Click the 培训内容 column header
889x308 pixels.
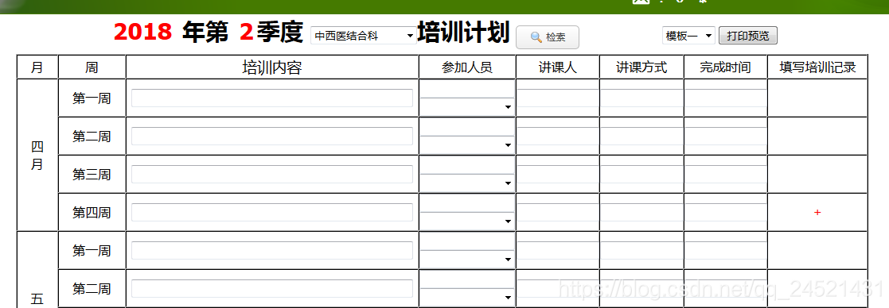click(x=272, y=67)
